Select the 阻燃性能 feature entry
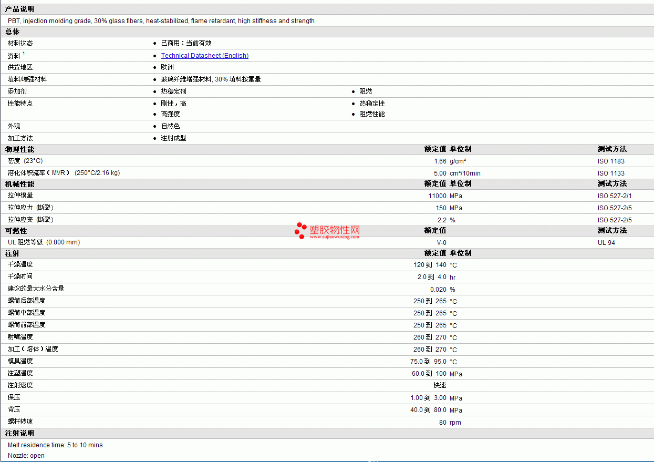 point(372,114)
